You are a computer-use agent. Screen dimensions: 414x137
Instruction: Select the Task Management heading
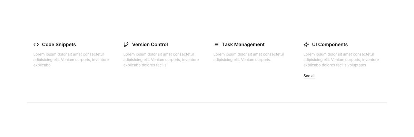(243, 44)
